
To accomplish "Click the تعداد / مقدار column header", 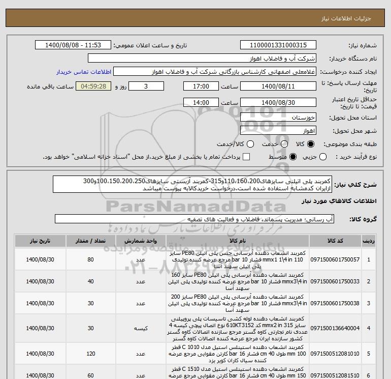I will (x=90, y=241).
